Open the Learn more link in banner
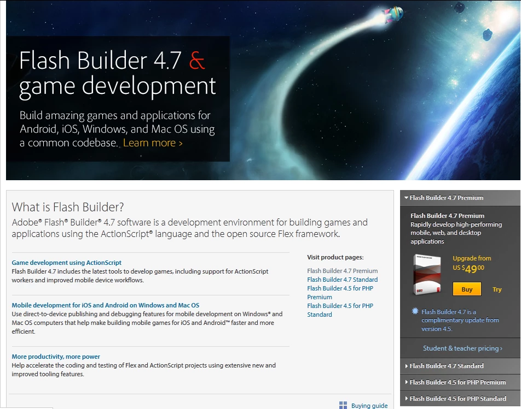 (x=153, y=143)
